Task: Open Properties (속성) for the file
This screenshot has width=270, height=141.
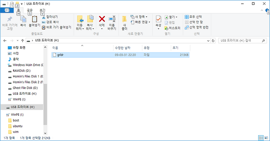Action: click(158, 23)
